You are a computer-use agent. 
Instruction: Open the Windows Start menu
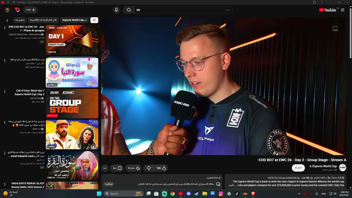99,194
